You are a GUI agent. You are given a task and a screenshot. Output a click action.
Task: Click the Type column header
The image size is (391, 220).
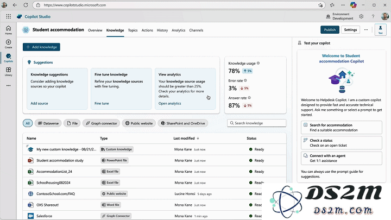[x=104, y=138]
